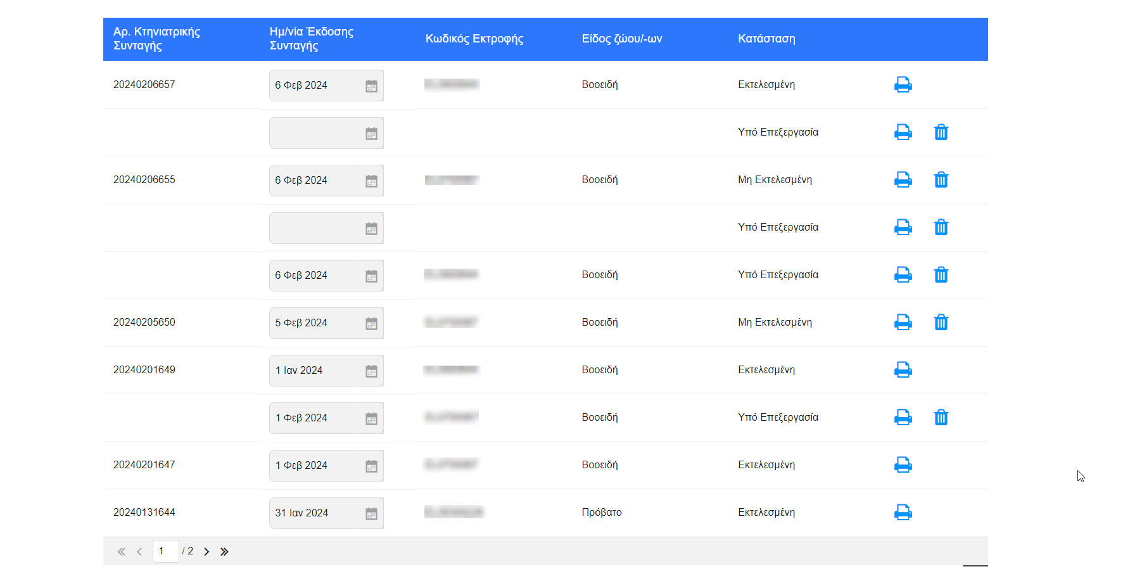
Task: Print prescription 20240205650
Action: tap(903, 322)
